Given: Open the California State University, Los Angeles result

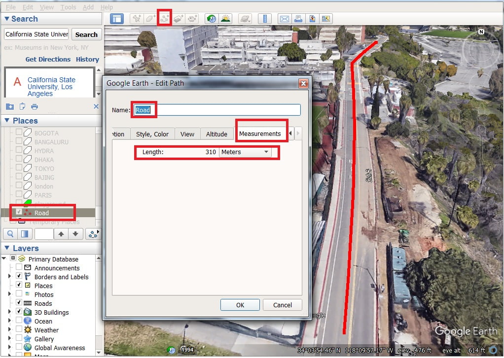Looking at the screenshot, I should (x=51, y=86).
